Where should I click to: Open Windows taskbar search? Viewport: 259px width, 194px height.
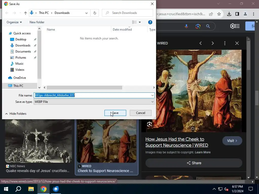pyautogui.click(x=18, y=189)
